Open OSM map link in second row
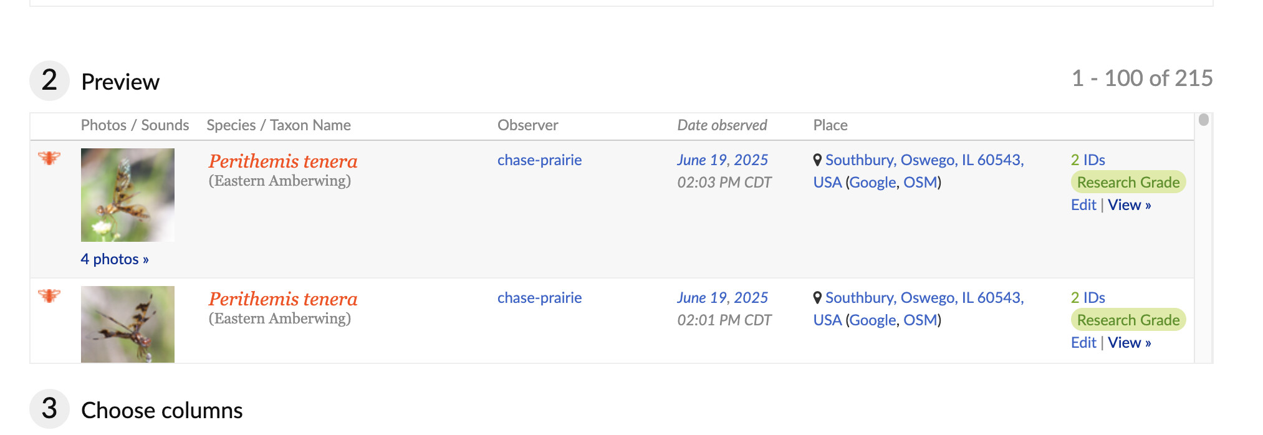 coord(920,320)
